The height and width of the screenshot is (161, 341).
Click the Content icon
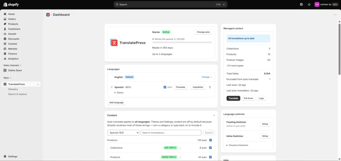(5, 44)
